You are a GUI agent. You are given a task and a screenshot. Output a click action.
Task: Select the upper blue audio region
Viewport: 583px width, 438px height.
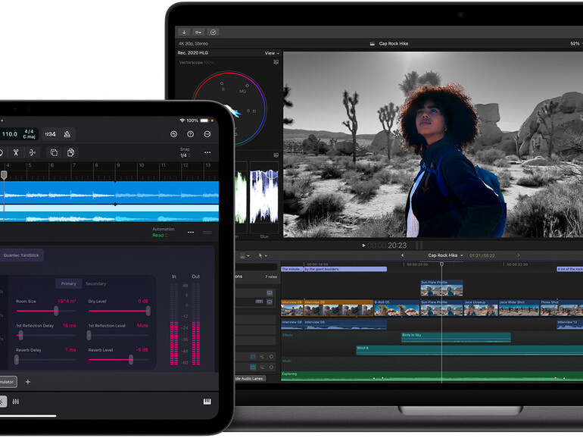click(x=109, y=192)
